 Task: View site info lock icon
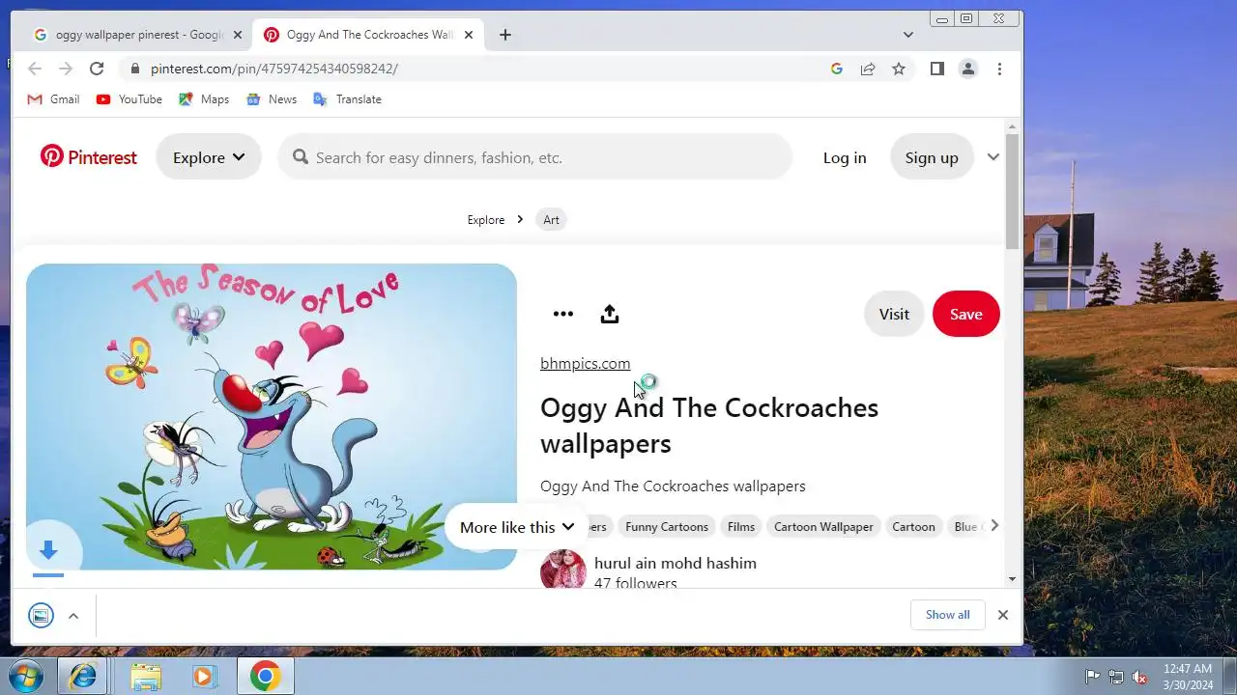point(134,69)
